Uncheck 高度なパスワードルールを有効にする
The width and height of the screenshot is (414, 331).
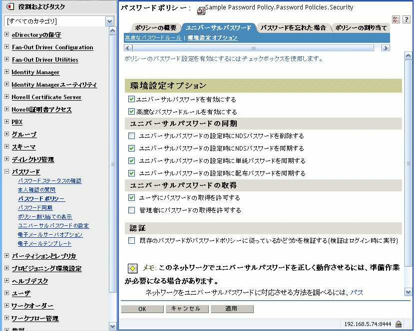pos(131,110)
